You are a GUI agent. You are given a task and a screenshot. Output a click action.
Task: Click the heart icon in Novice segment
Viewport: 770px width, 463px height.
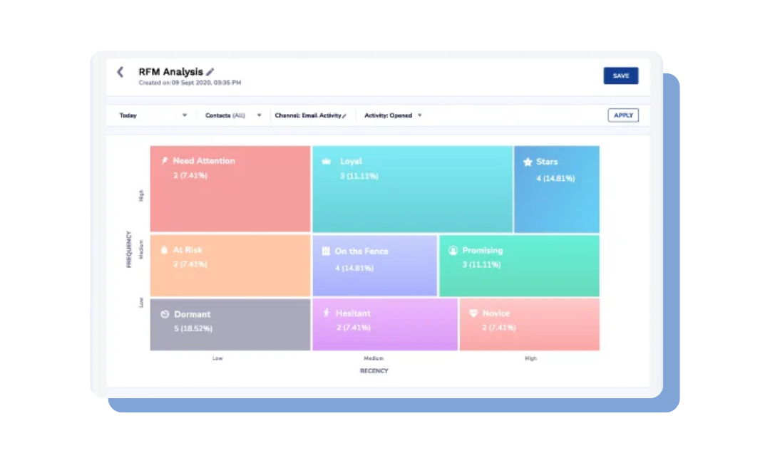pos(473,313)
